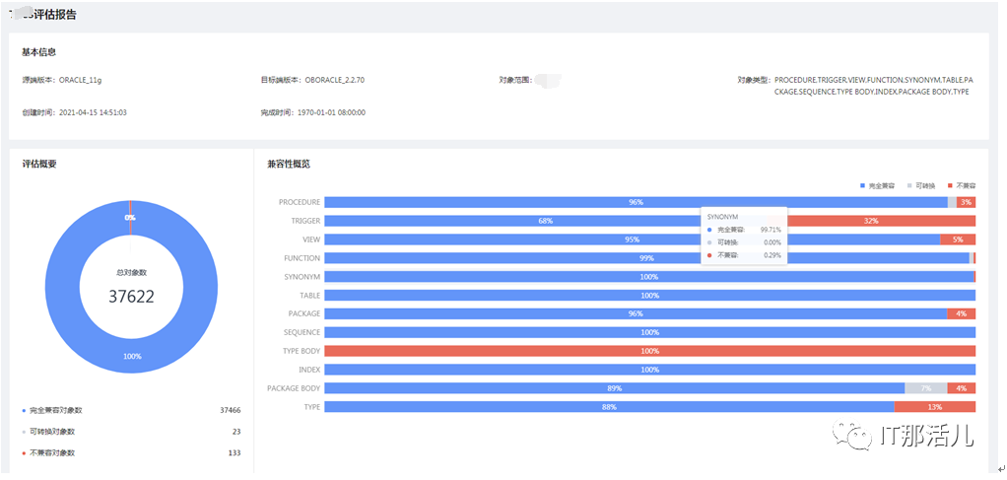The width and height of the screenshot is (1007, 480).
Task: Click the blue donut ring labeled 100%
Action: click(x=132, y=357)
